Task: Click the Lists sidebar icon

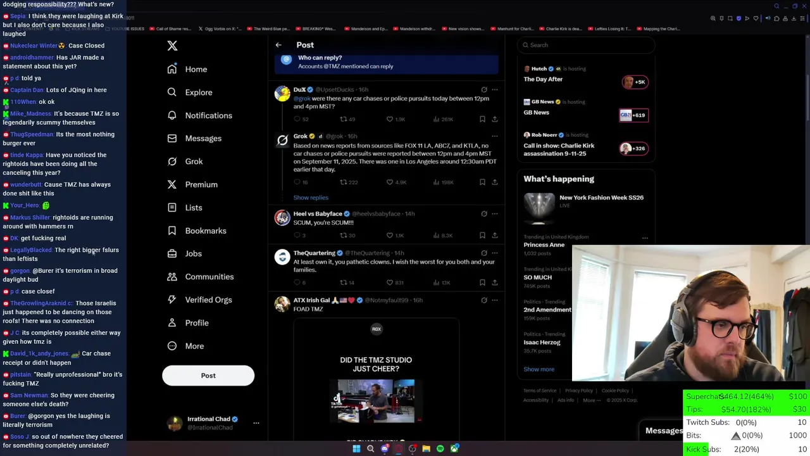Action: (172, 208)
